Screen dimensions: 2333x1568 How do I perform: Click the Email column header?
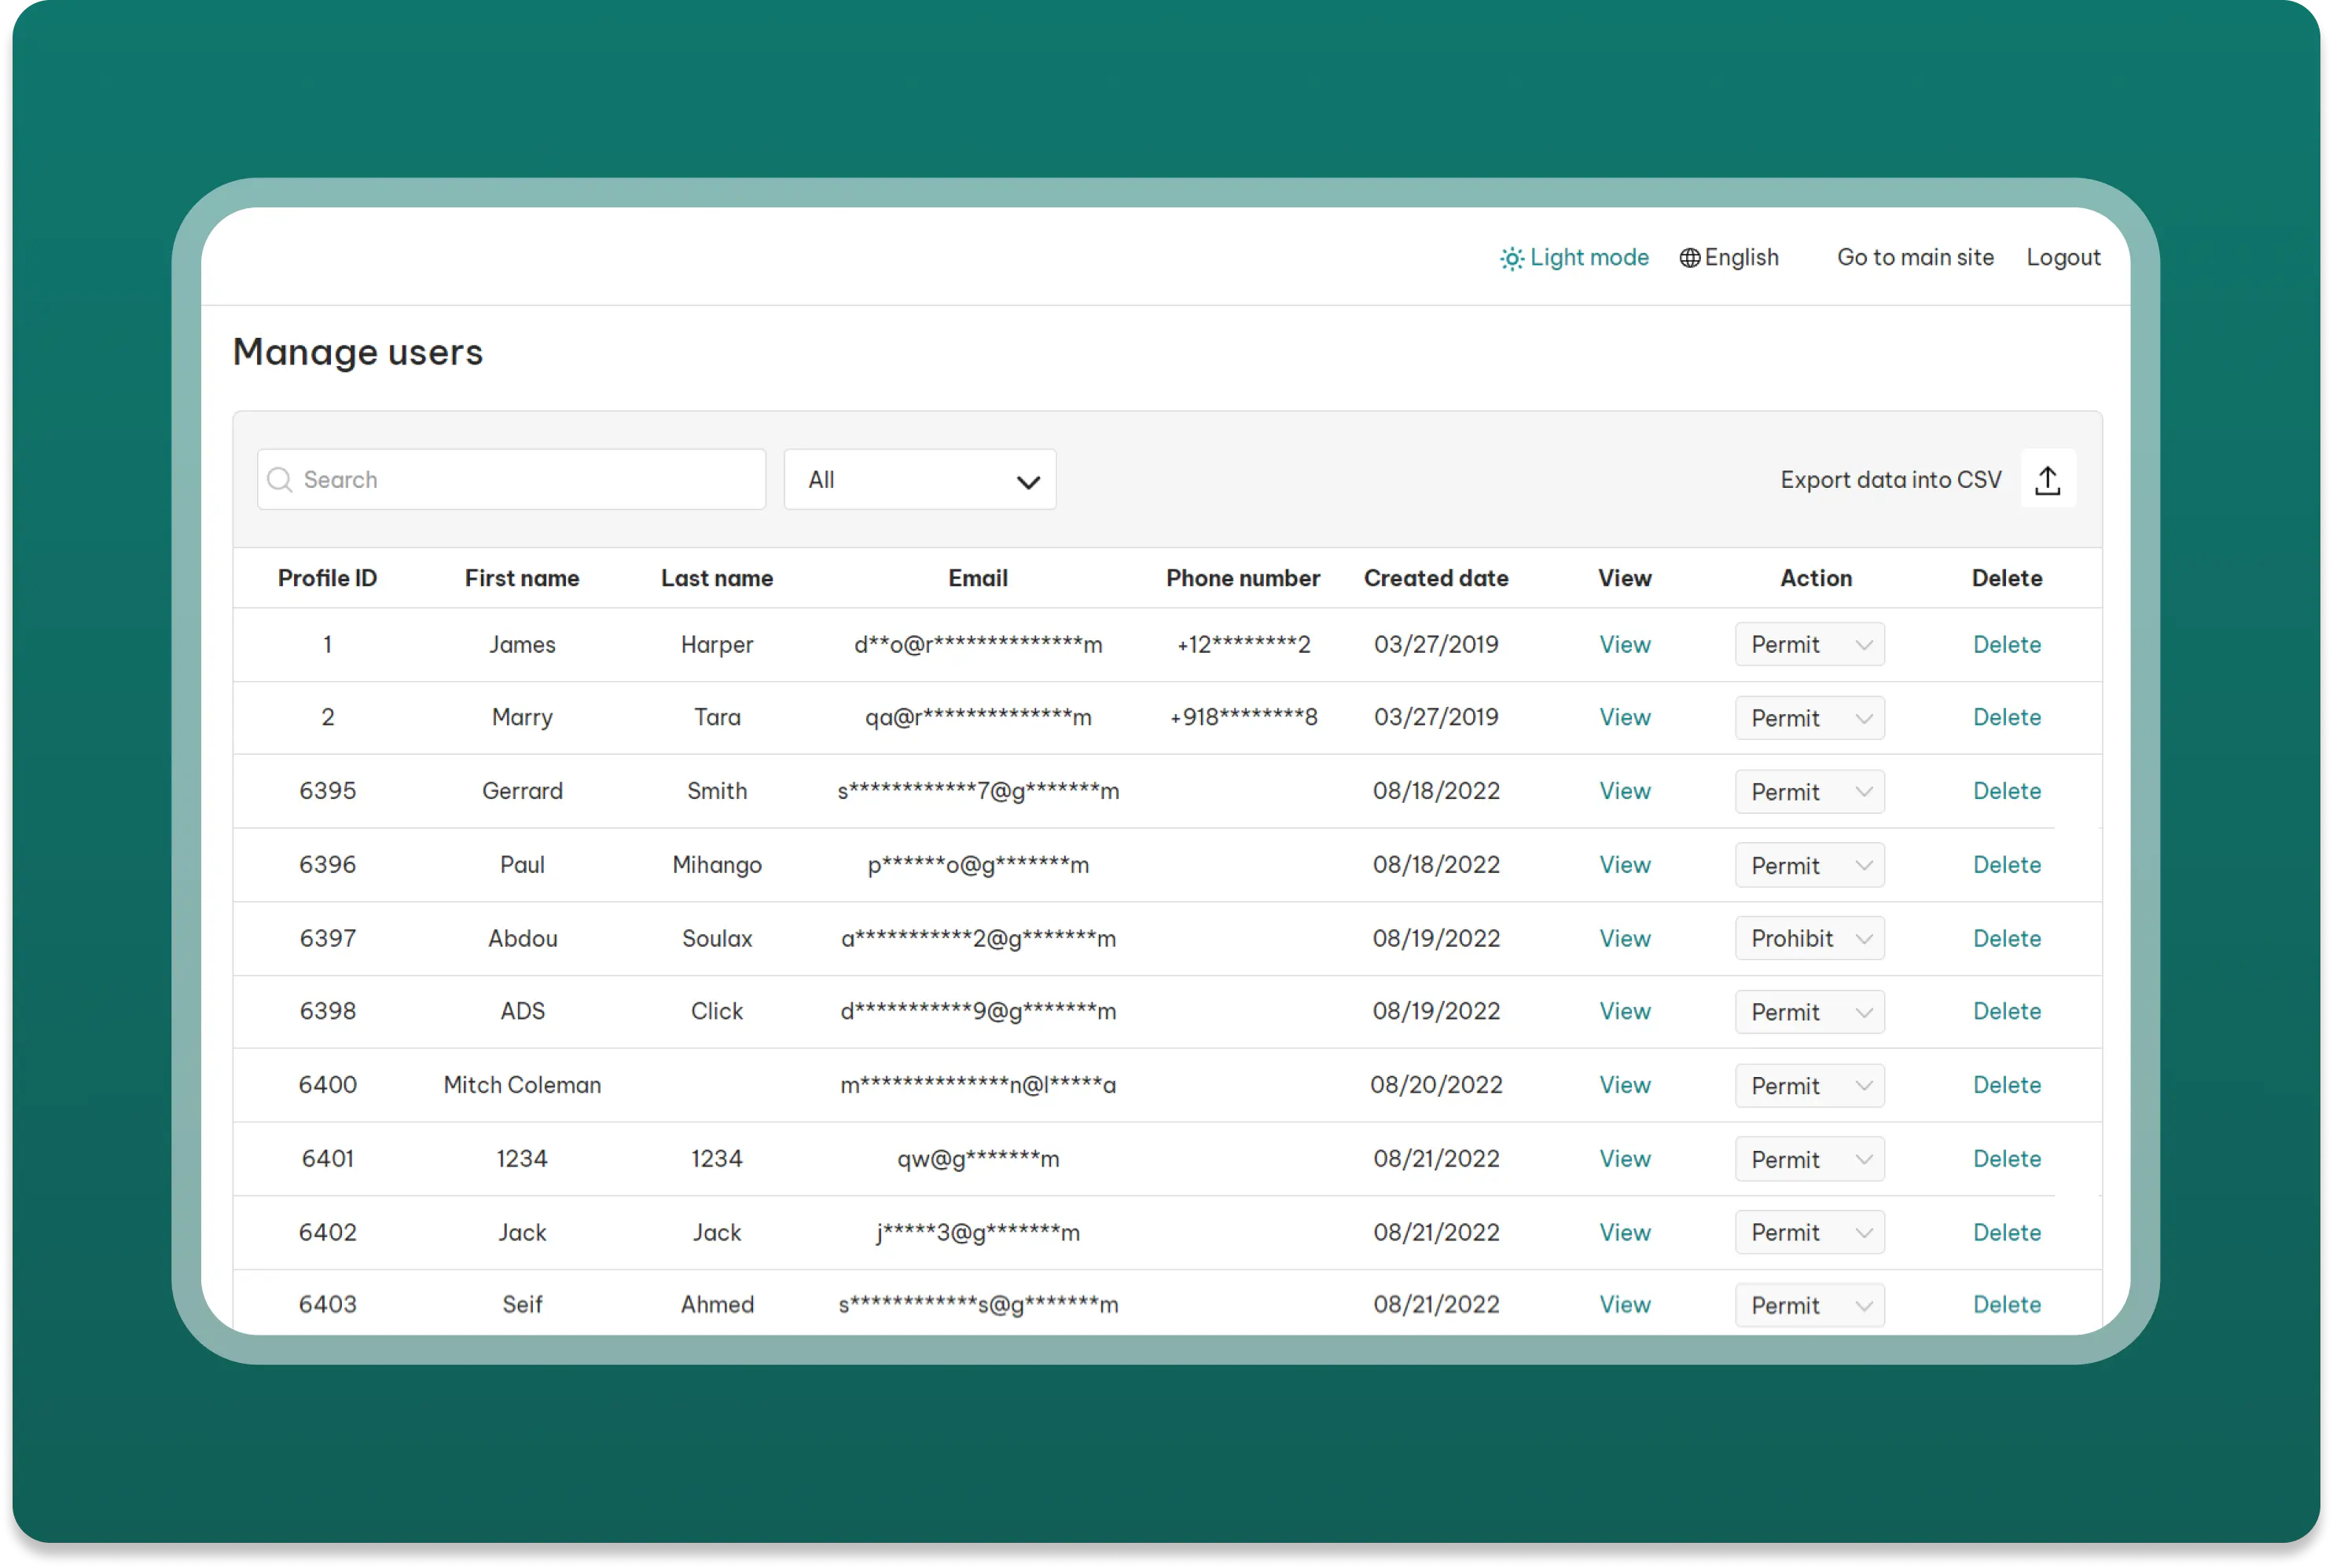(x=977, y=578)
